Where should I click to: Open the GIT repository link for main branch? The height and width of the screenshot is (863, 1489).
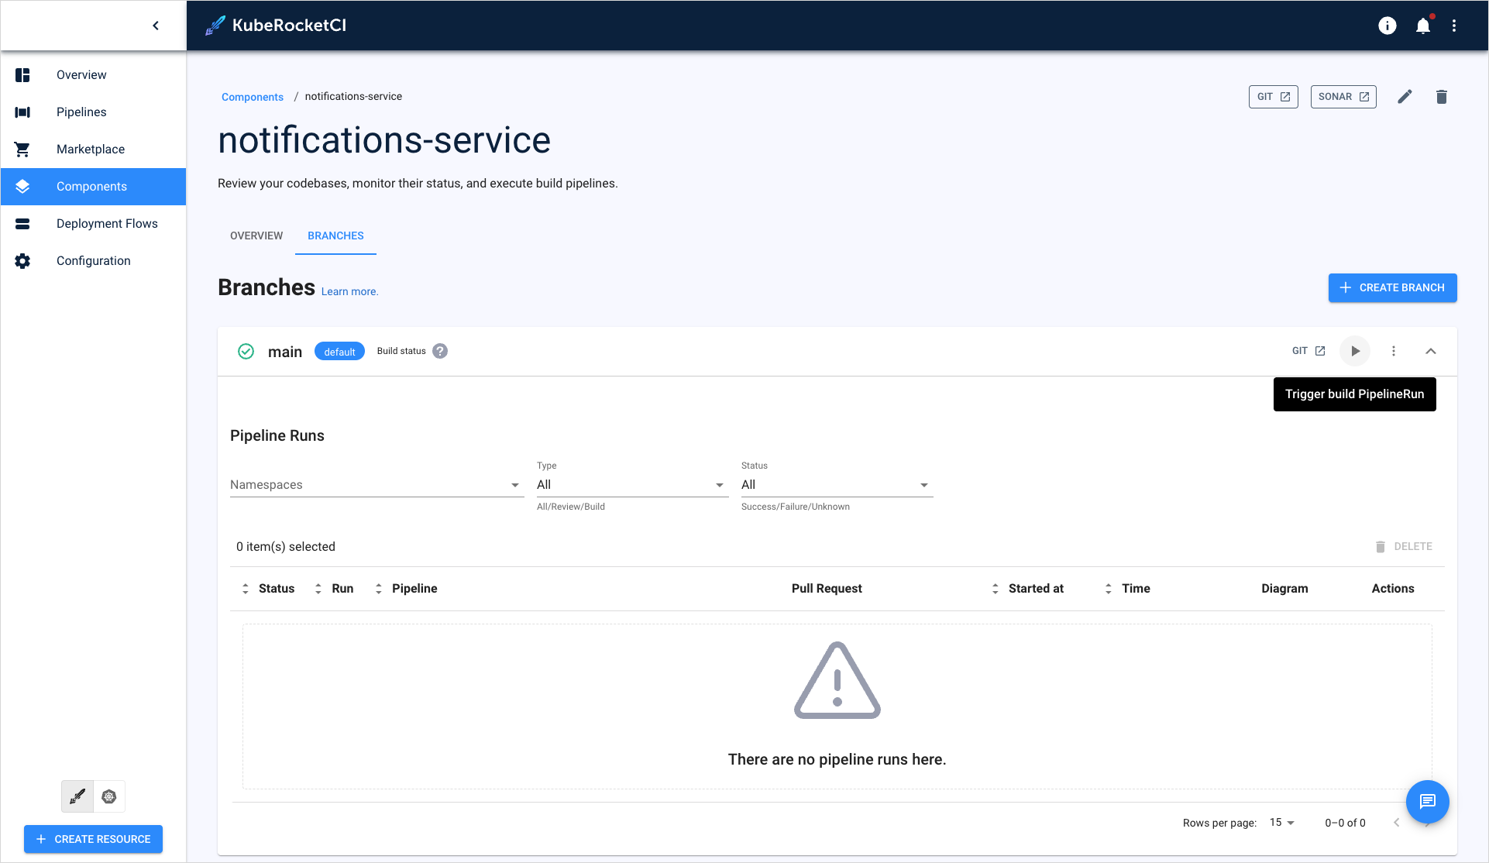pyautogui.click(x=1308, y=350)
